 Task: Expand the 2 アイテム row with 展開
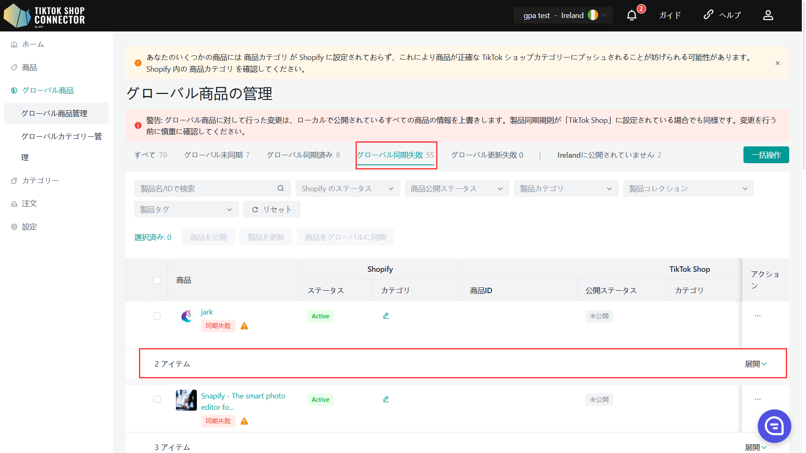pos(756,364)
